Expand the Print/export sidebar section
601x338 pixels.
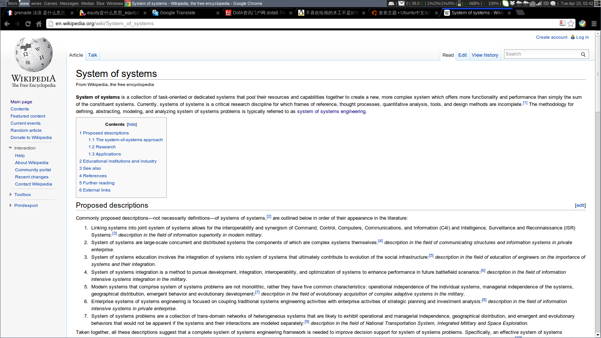tap(11, 205)
